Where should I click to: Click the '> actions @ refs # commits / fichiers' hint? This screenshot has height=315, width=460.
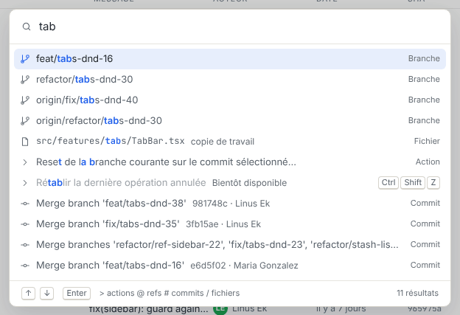170,293
